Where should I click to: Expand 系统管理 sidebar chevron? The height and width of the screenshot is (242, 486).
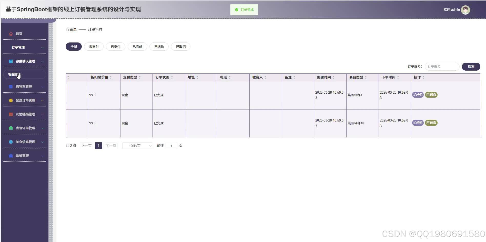[x=42, y=156]
